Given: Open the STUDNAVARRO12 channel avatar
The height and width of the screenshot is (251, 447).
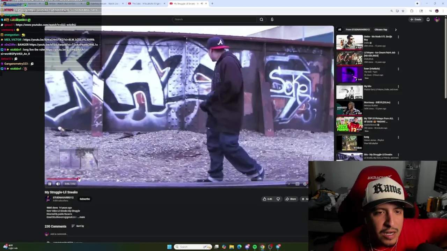Looking at the screenshot, I should coord(48,199).
